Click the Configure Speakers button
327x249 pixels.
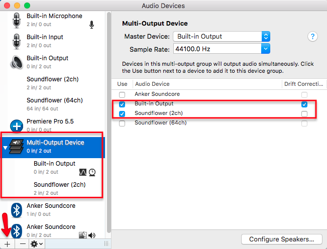click(281, 239)
